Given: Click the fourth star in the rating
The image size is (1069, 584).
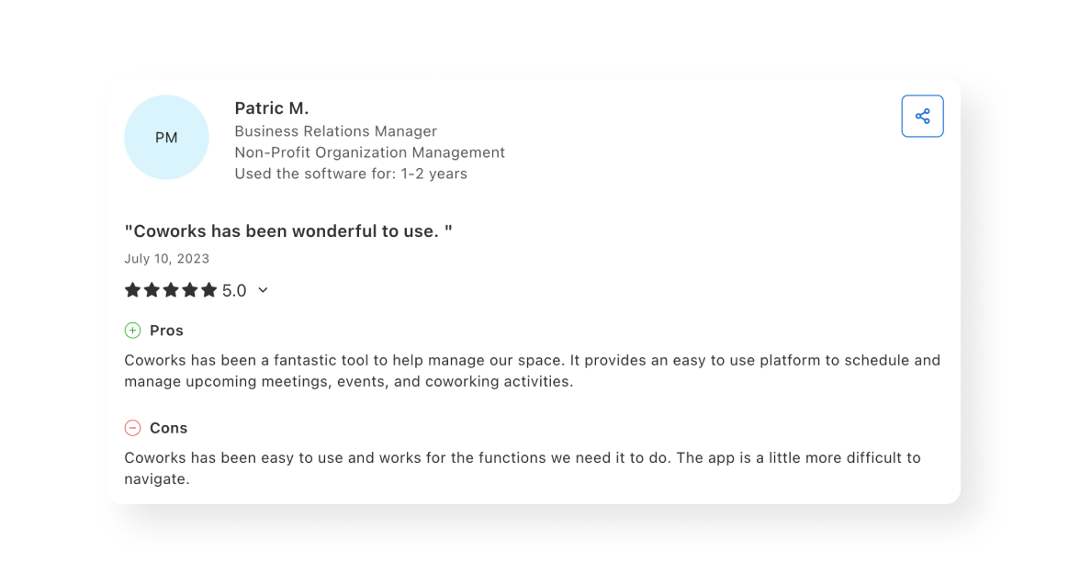Looking at the screenshot, I should tap(190, 290).
